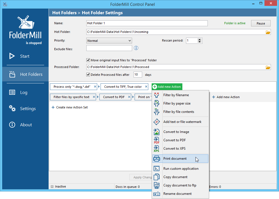
Task: Click the plus icon beside Create new Action Set
Action: (53, 107)
